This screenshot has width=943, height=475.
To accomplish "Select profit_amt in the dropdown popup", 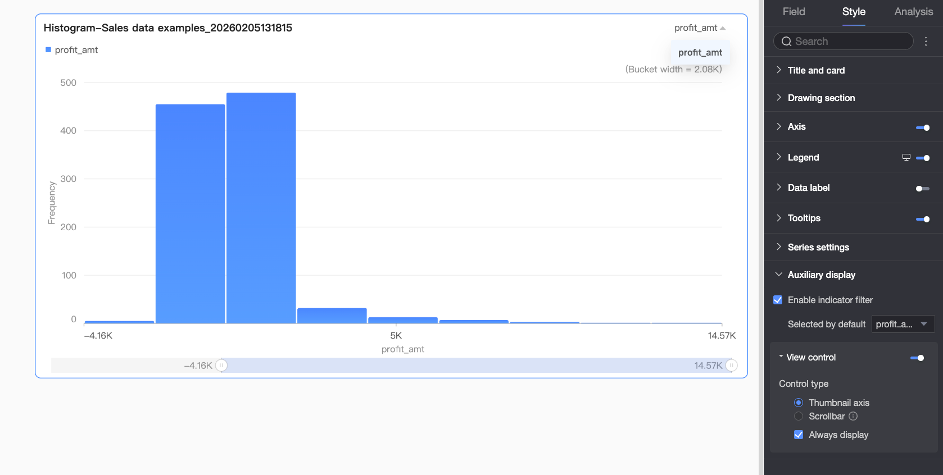I will [700, 52].
